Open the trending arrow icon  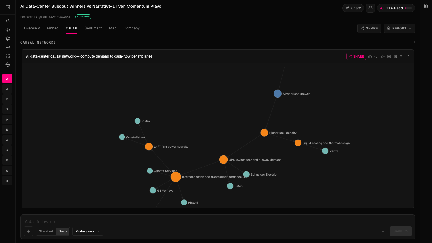tap(8, 47)
